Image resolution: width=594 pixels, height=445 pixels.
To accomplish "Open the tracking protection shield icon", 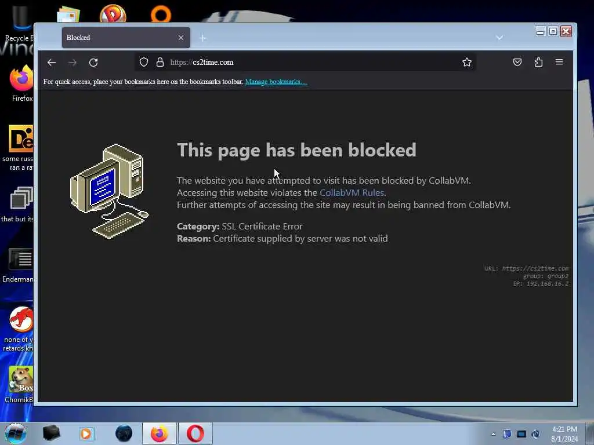I will click(x=144, y=62).
